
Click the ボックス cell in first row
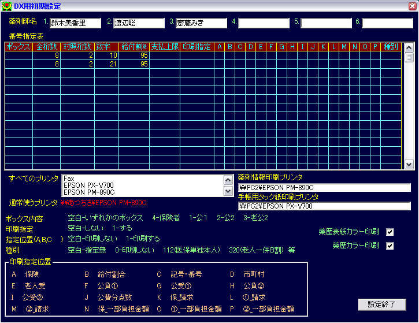[18, 55]
